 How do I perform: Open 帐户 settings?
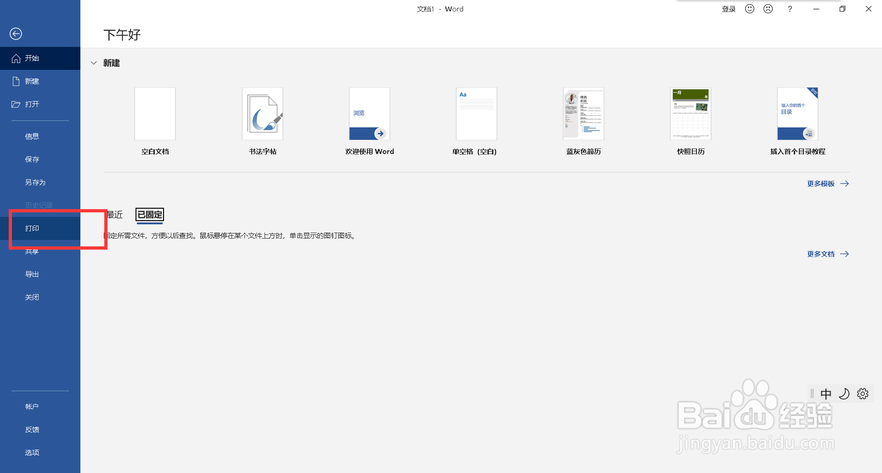click(x=40, y=407)
